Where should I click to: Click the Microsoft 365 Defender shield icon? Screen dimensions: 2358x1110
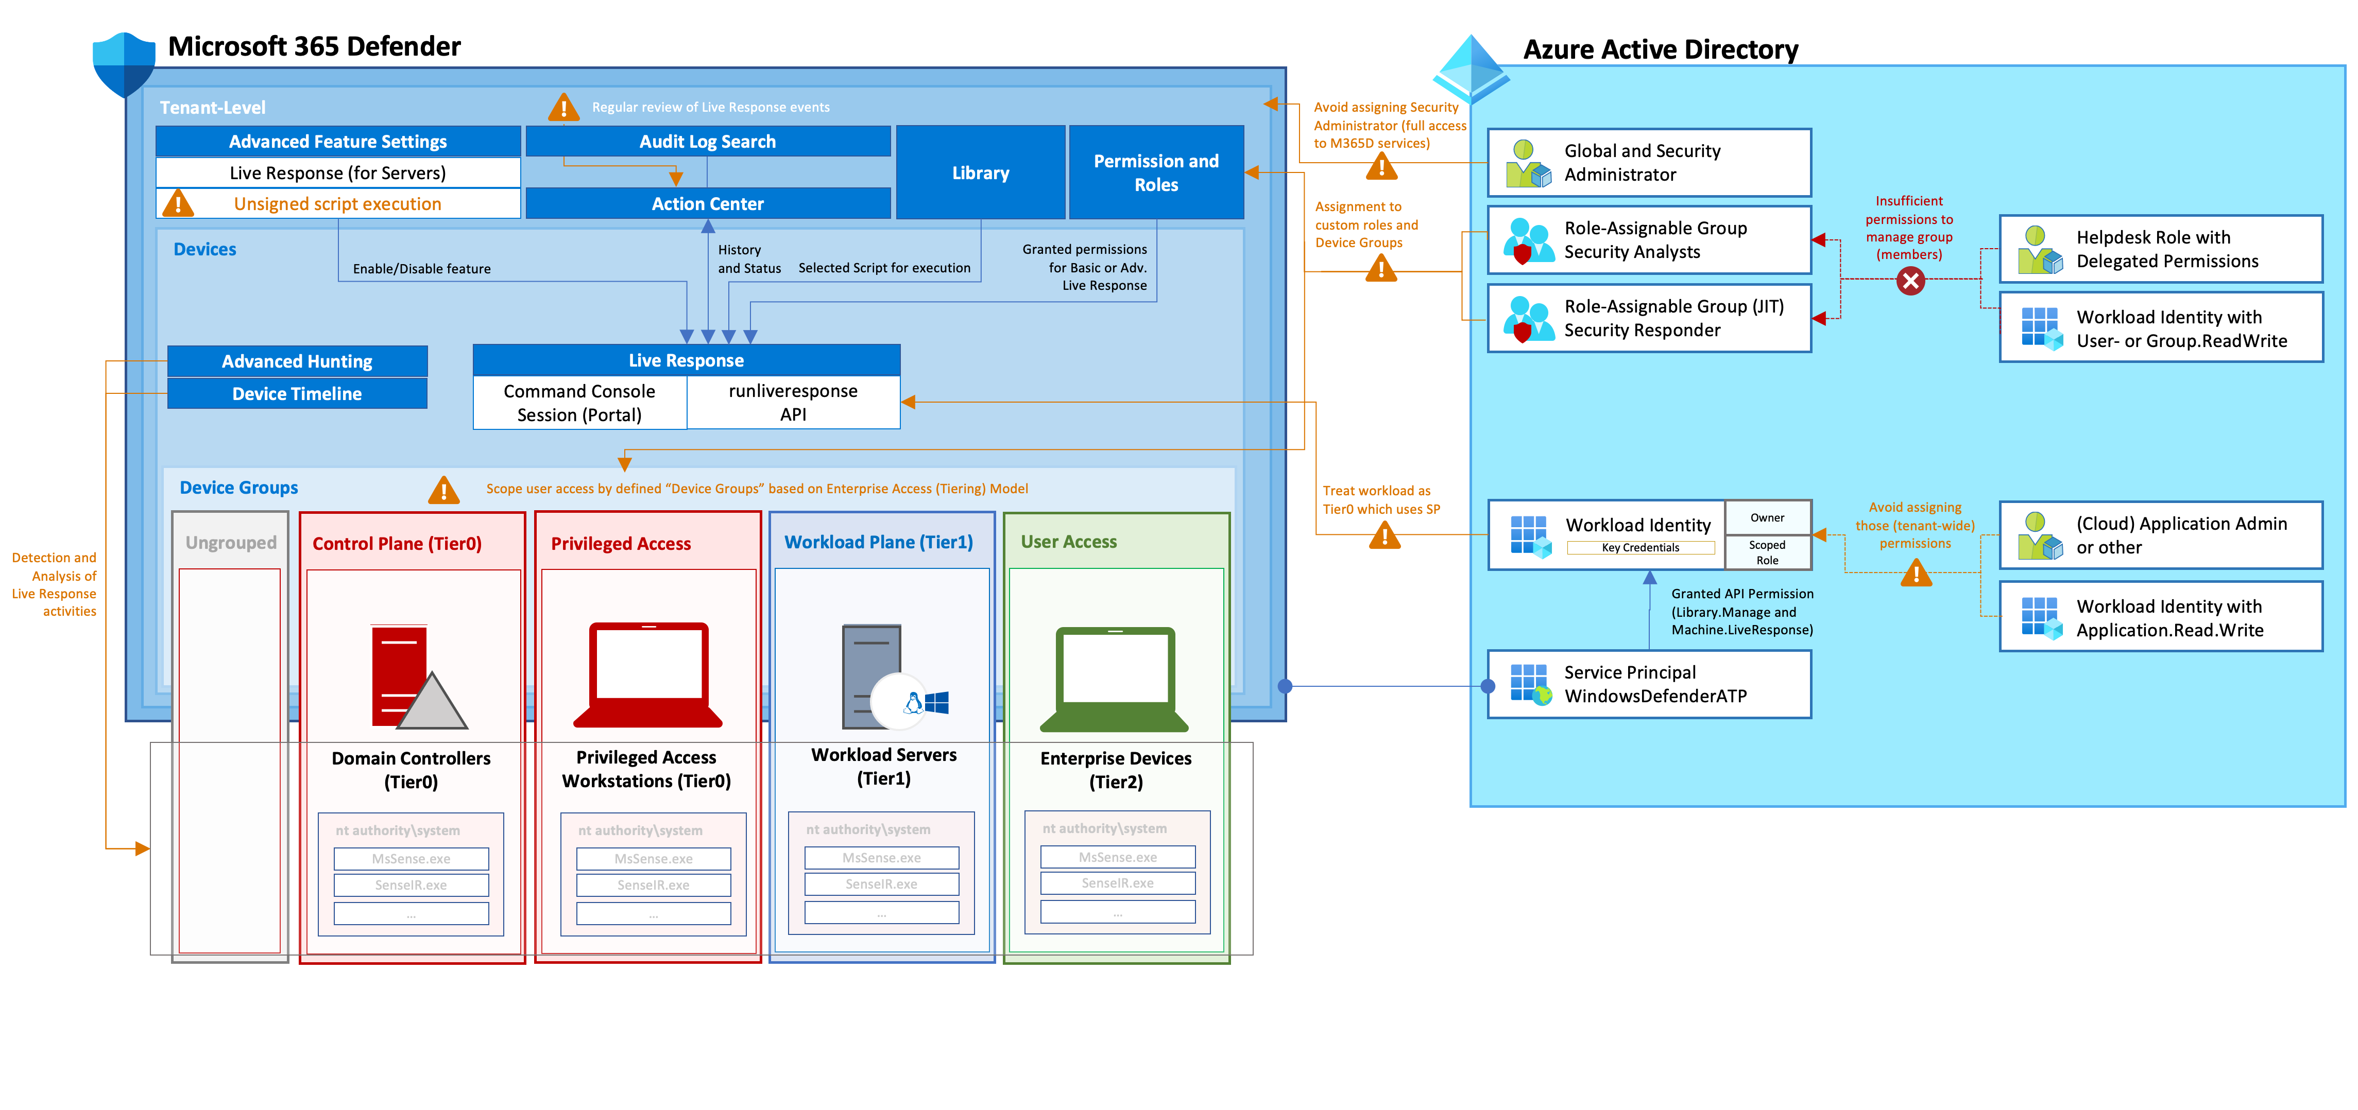(x=125, y=65)
